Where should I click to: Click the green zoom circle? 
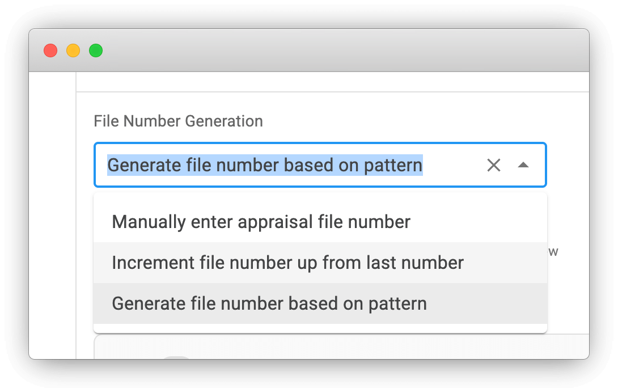96,50
